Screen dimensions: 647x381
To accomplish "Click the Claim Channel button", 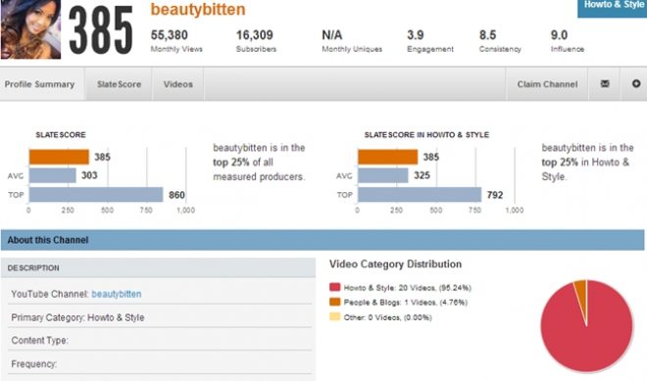I will (547, 84).
